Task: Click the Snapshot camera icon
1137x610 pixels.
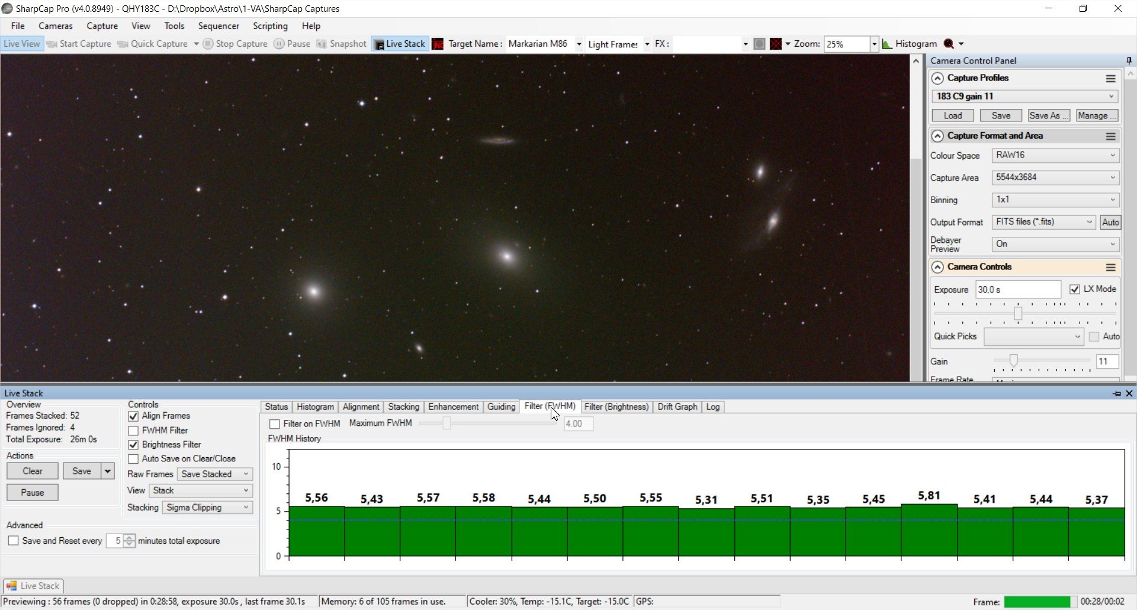Action: [322, 44]
